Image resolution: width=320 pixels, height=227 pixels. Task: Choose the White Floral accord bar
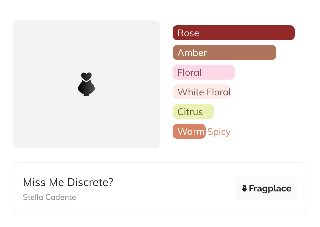[x=201, y=92]
